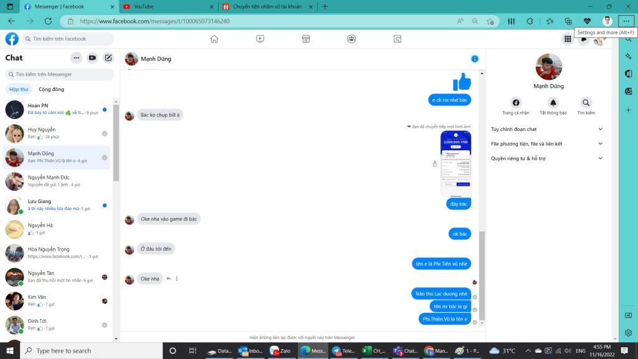Expand Quyền riêng tư & hỗ trợ section

[546, 158]
